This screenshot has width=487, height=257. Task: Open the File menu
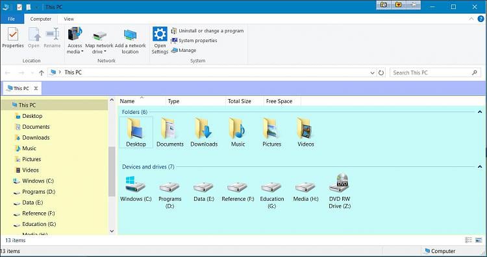click(12, 19)
